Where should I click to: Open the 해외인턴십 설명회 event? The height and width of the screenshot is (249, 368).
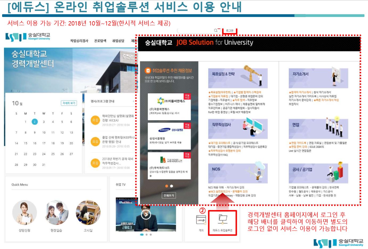pos(118,118)
